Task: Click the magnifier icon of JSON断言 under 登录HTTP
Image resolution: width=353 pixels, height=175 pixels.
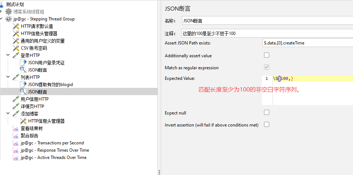Action: coord(23,70)
